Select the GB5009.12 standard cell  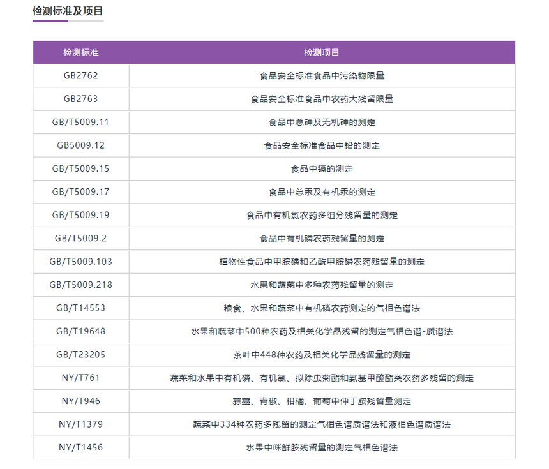(x=81, y=145)
